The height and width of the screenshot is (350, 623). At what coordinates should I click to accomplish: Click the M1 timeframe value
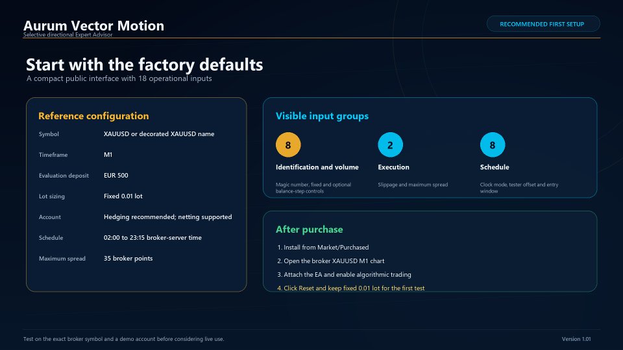108,155
